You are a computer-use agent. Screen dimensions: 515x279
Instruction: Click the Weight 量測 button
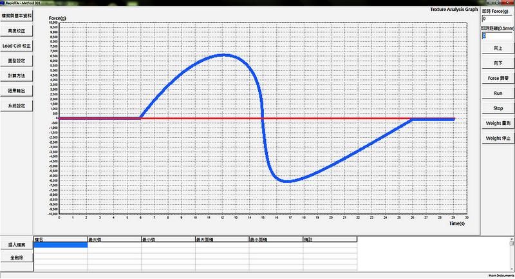498,123
